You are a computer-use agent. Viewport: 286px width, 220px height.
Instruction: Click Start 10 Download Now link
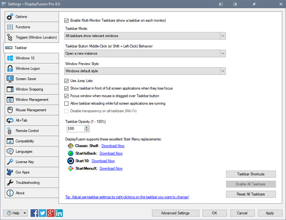coord(103,161)
